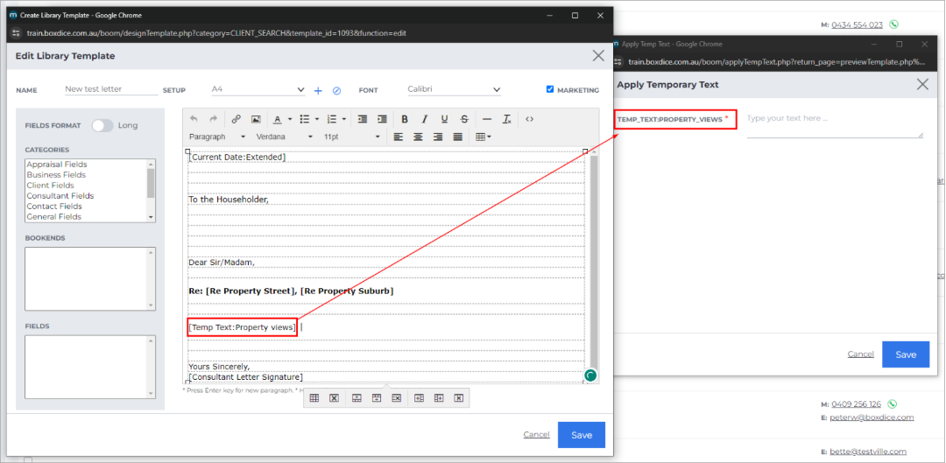Expand the text color dropdown arrow
Viewport: 946px width, 463px height.
tap(290, 119)
